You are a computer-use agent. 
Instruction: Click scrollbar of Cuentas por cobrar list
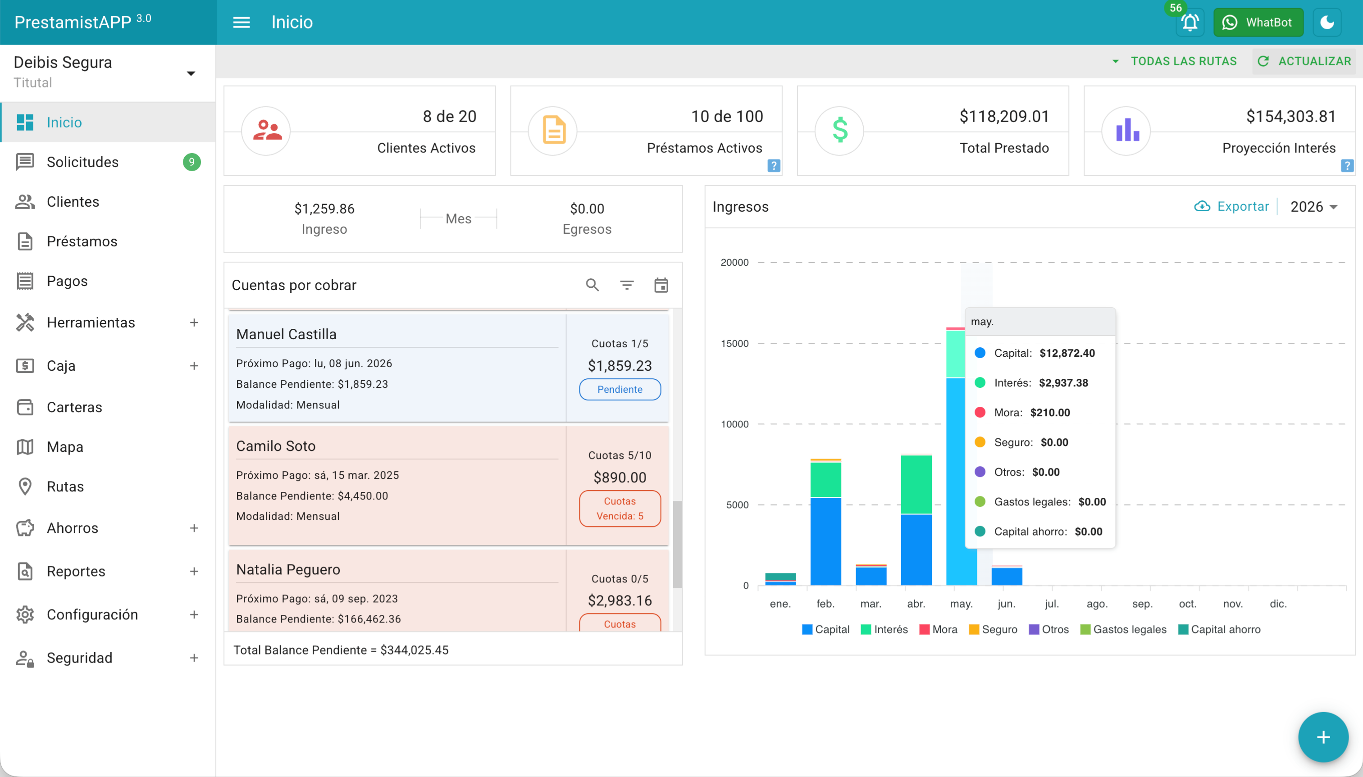677,544
